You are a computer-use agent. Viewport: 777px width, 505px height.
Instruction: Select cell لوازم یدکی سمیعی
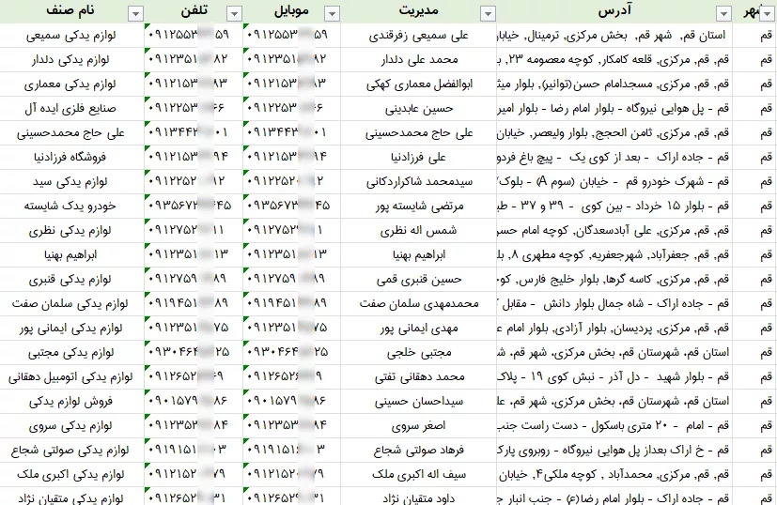71,35
